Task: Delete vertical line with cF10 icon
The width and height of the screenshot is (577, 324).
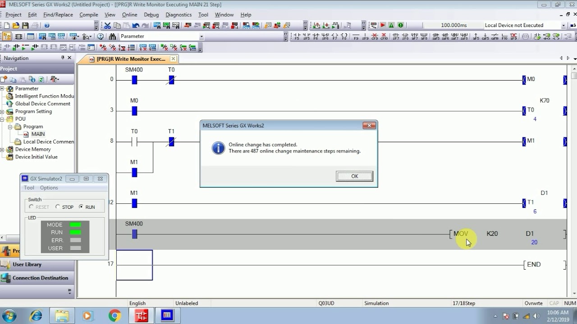Action: coord(384,36)
